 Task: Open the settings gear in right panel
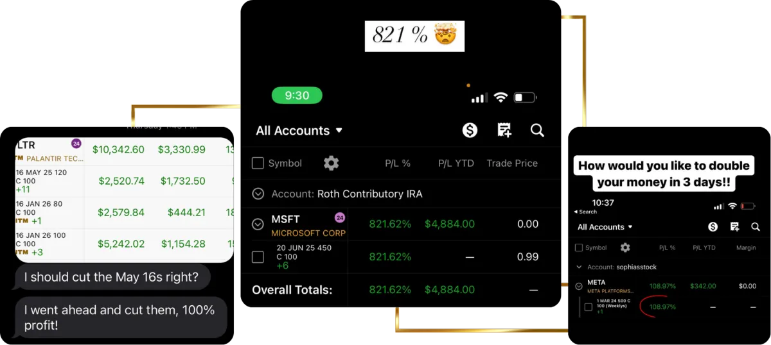pos(625,248)
